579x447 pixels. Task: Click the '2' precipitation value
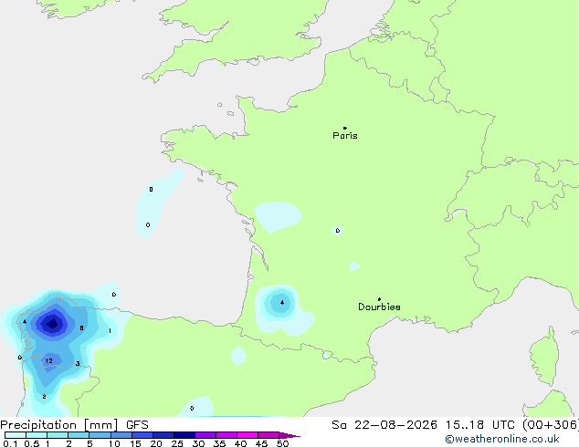(45, 397)
